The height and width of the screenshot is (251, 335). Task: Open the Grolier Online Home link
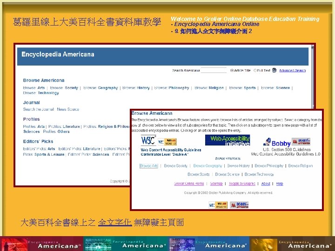point(189,184)
